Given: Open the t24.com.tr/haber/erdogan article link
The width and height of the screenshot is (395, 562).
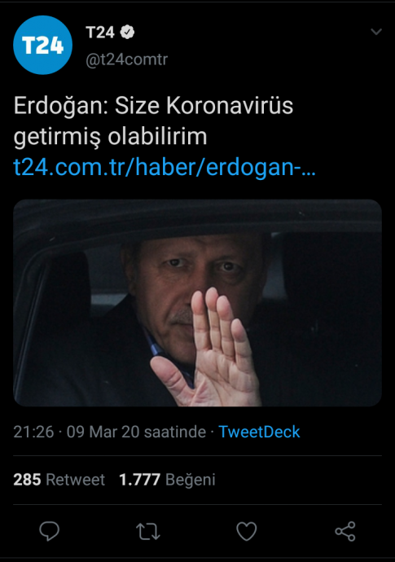Looking at the screenshot, I should tap(165, 168).
